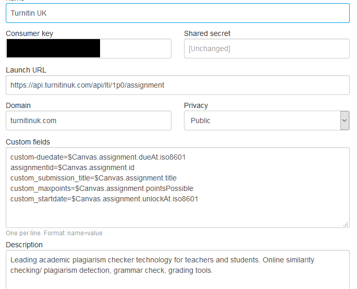Open the Privacy dropdown arrow

click(344, 121)
